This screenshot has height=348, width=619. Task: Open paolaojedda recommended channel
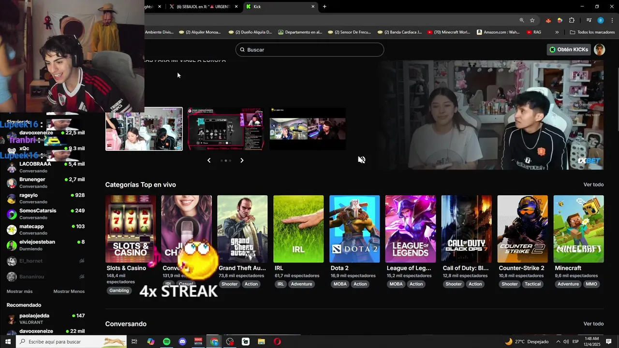pos(46,319)
